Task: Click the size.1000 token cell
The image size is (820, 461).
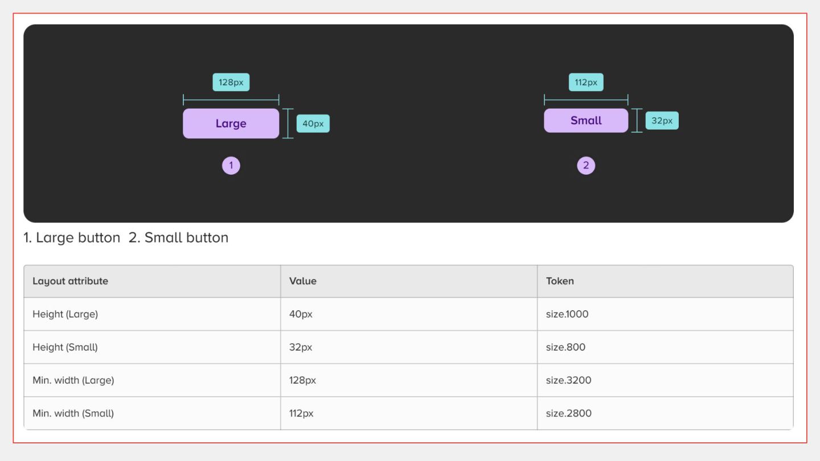Action: [567, 314]
